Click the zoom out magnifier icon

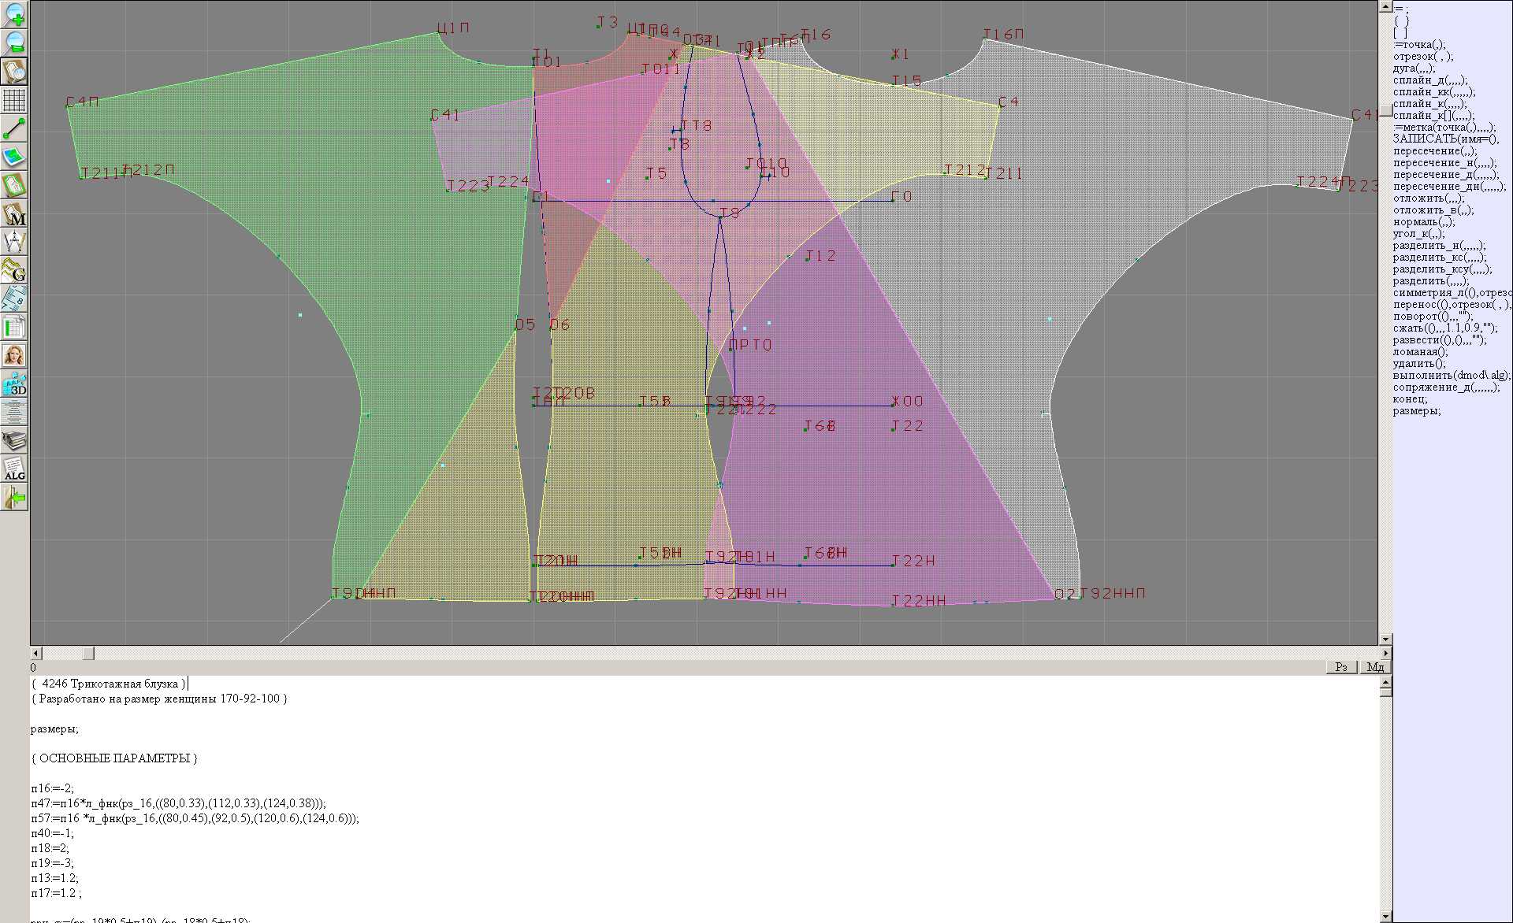coord(14,43)
